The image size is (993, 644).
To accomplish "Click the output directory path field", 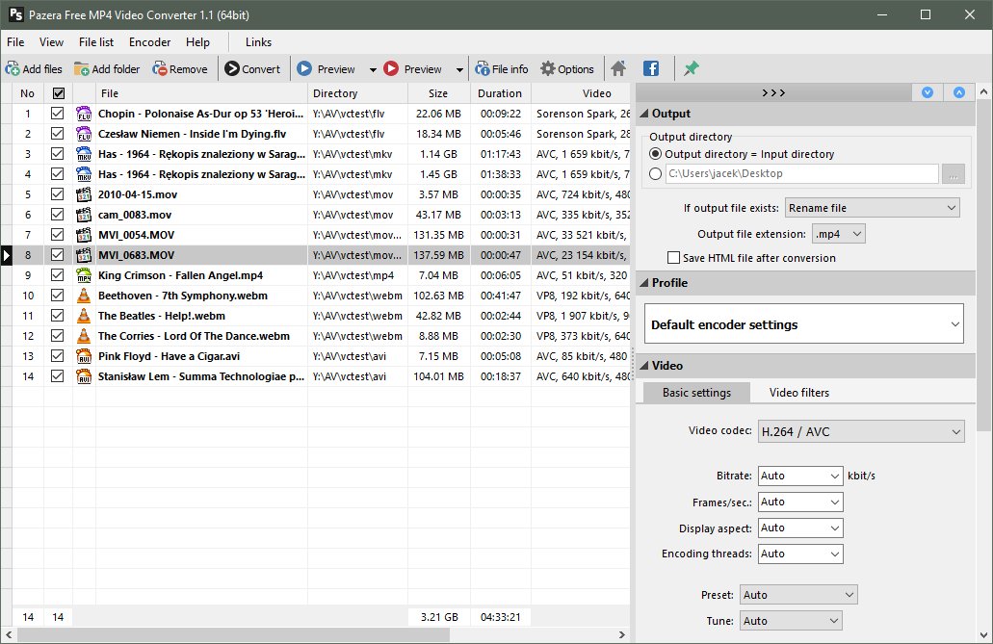I will 801,173.
